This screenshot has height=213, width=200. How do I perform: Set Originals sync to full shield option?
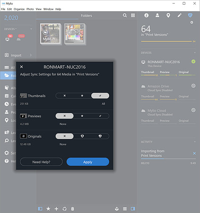tap(100, 136)
